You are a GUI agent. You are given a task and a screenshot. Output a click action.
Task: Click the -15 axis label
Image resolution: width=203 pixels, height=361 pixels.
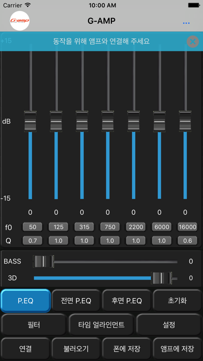tap(6, 198)
